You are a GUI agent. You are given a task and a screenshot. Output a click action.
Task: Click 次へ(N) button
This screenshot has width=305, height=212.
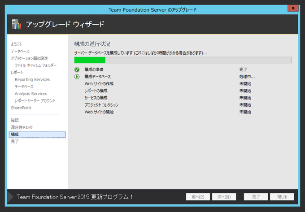coord(224,197)
